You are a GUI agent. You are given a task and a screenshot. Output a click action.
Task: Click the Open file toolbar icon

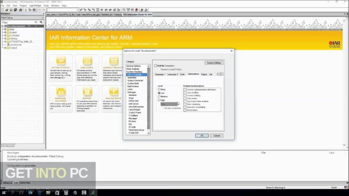[7, 10]
